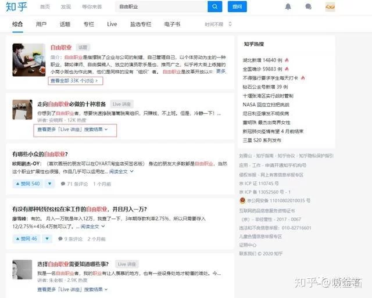
Task: Click the blue search magnifier button
Action: pyautogui.click(x=215, y=6)
